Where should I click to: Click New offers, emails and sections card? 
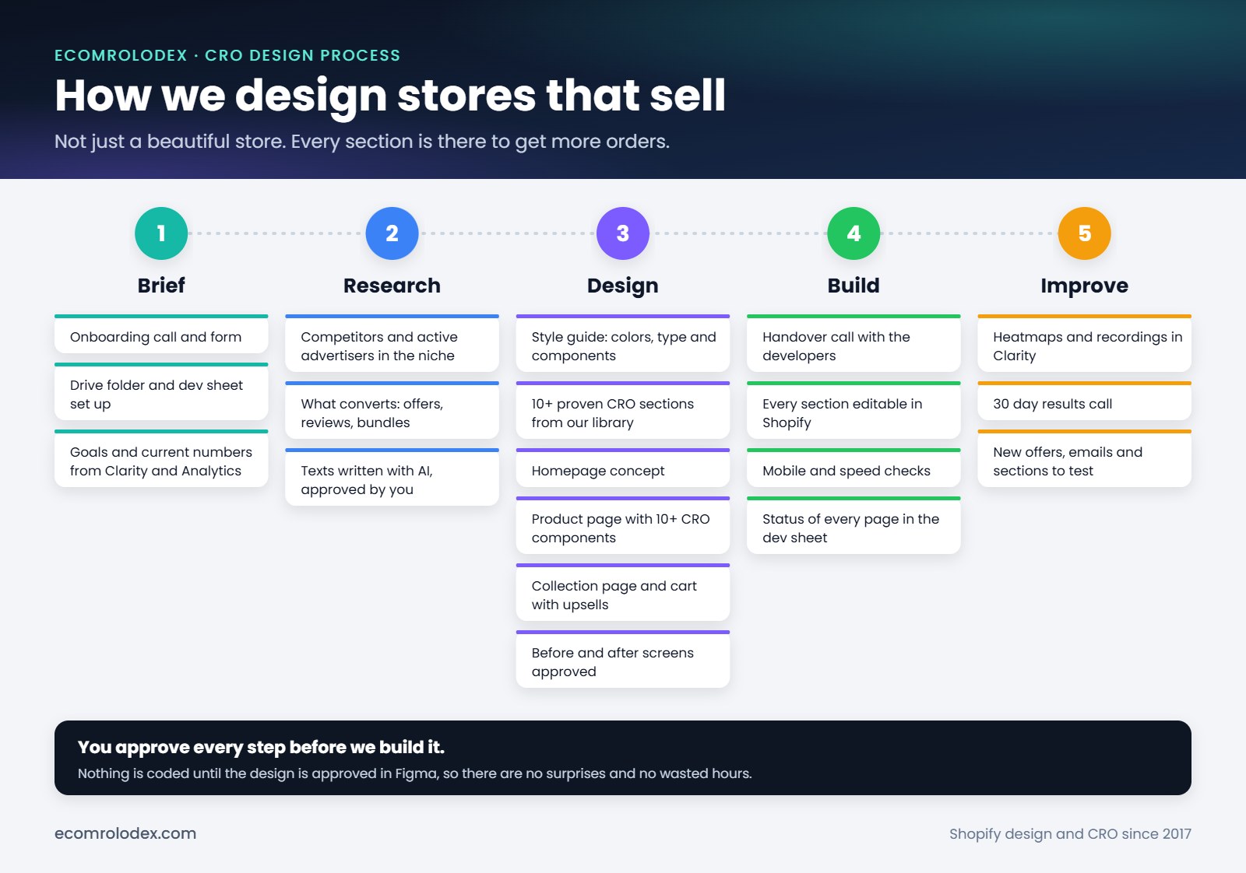click(x=1084, y=458)
